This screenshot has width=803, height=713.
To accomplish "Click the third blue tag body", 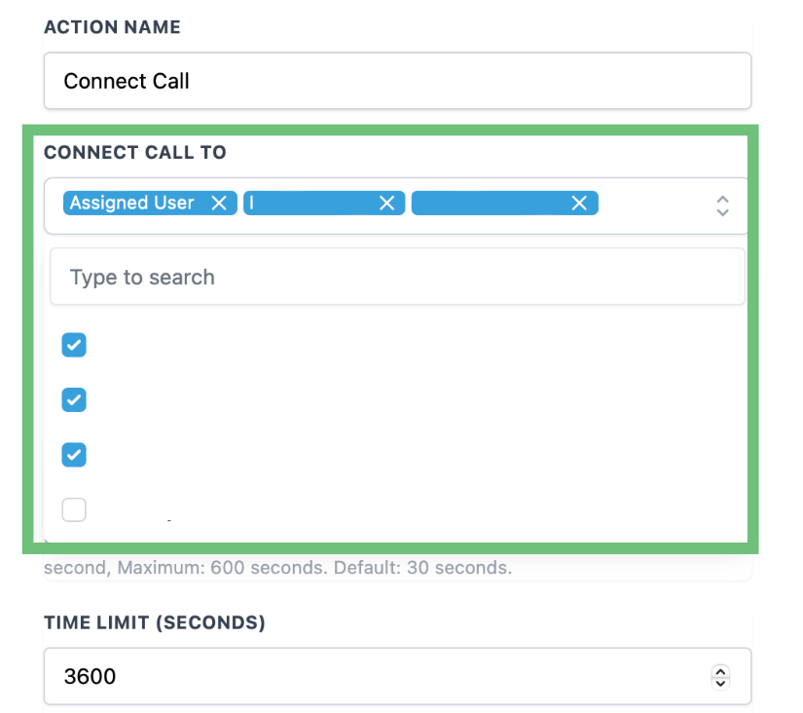I will (x=487, y=203).
